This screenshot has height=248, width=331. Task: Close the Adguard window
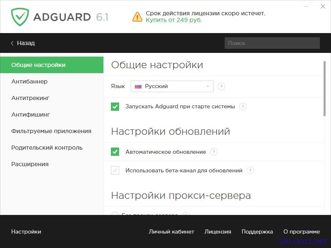[323, 6]
